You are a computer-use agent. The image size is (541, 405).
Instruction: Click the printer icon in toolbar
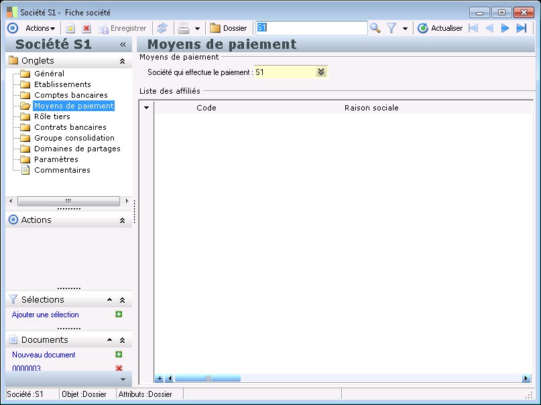coord(183,28)
